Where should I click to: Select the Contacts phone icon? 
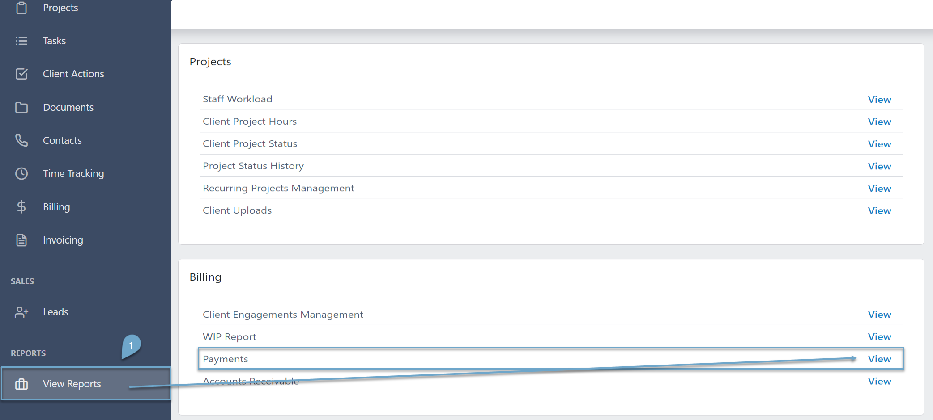(x=21, y=140)
